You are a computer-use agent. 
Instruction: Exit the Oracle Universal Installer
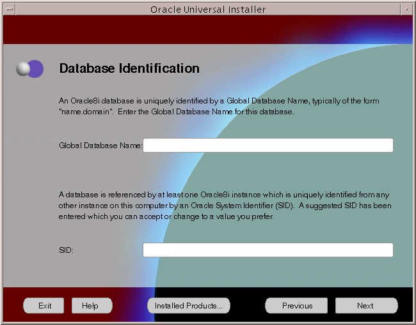coord(44,306)
